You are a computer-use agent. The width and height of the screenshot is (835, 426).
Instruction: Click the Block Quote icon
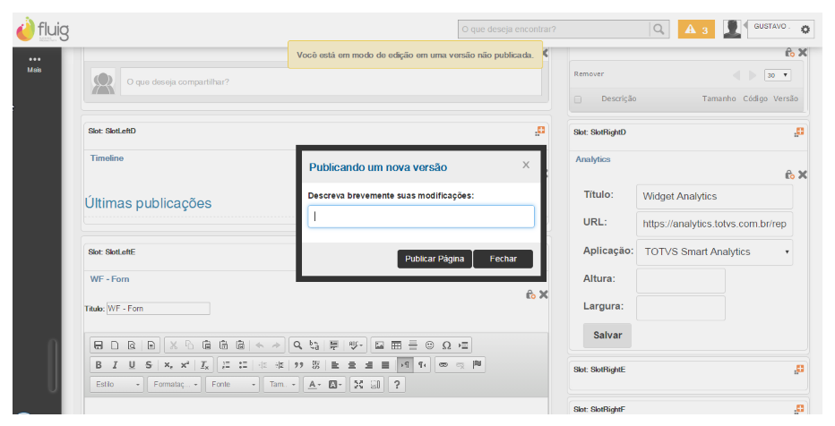[298, 365]
